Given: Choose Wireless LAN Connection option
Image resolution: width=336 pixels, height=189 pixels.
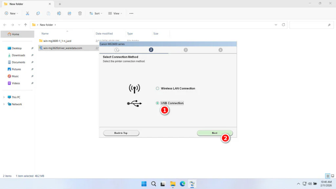Looking at the screenshot, I should coord(158,88).
